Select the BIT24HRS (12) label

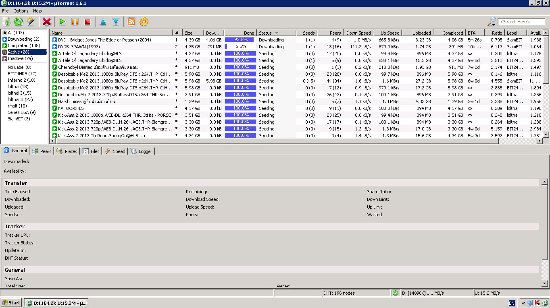tap(22, 74)
